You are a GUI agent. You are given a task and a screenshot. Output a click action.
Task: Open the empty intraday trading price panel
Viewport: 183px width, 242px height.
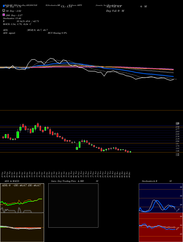73,205
